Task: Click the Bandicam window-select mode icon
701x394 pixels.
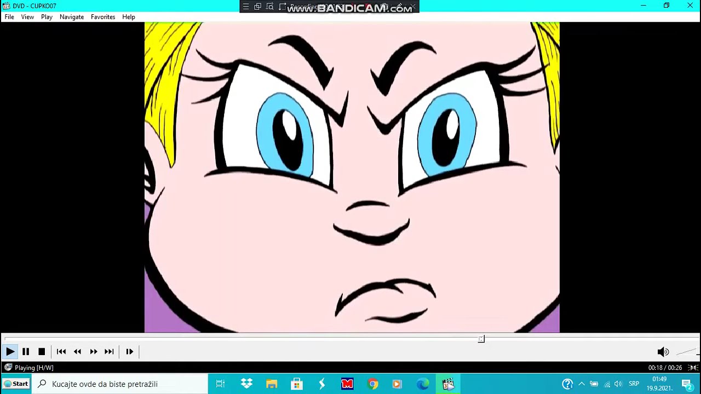Action: point(257,7)
